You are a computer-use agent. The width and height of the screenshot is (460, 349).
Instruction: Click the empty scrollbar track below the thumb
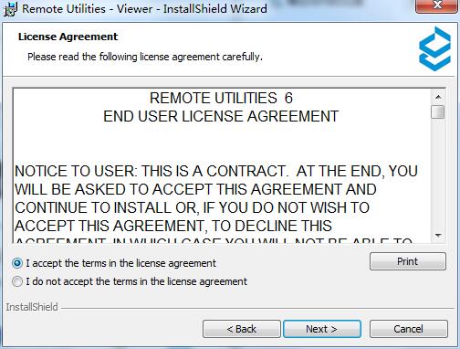point(438,174)
